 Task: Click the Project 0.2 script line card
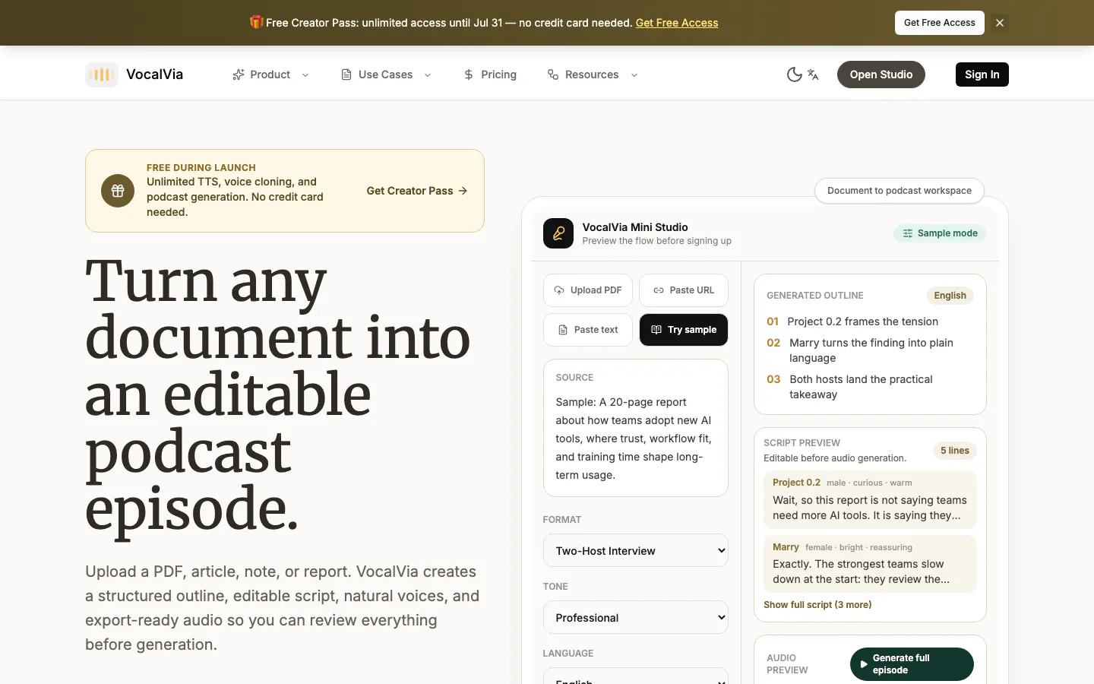tap(870, 499)
